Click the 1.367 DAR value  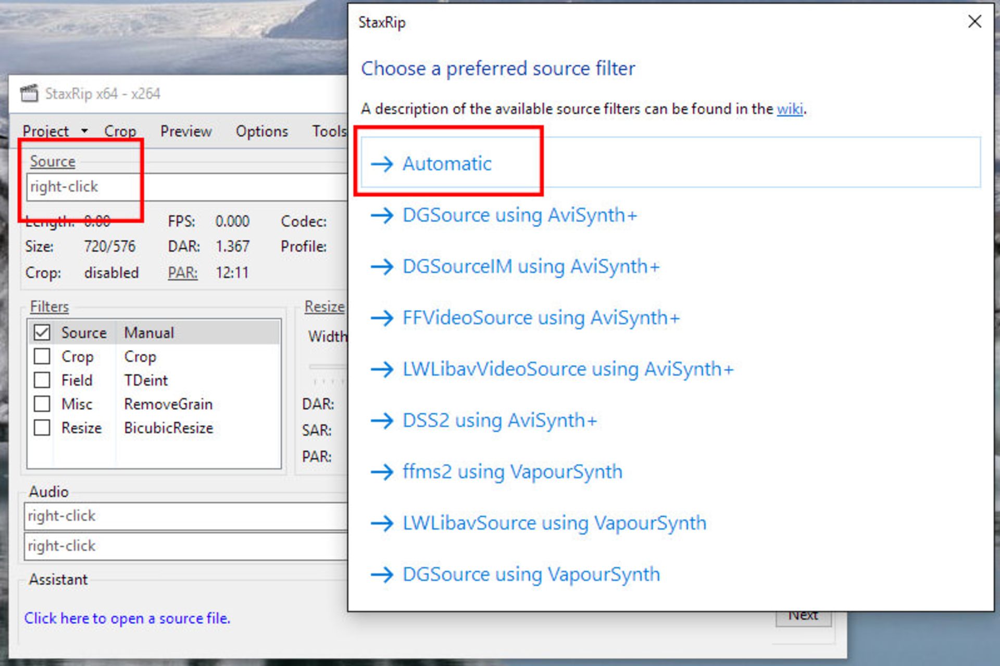click(x=232, y=246)
